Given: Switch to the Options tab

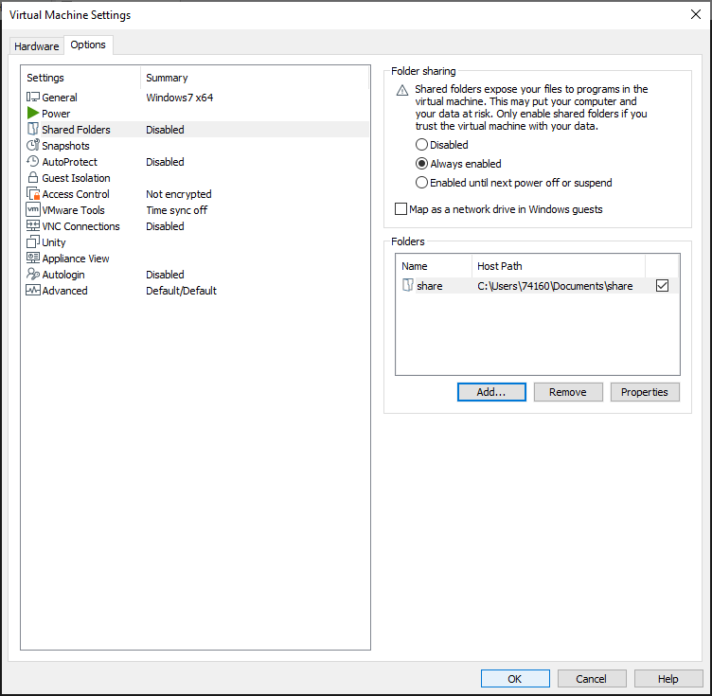Looking at the screenshot, I should coord(88,45).
